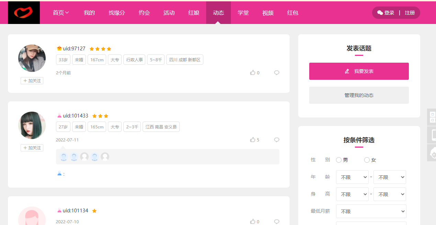Click the first liker avatar under uid:101433

64,157
